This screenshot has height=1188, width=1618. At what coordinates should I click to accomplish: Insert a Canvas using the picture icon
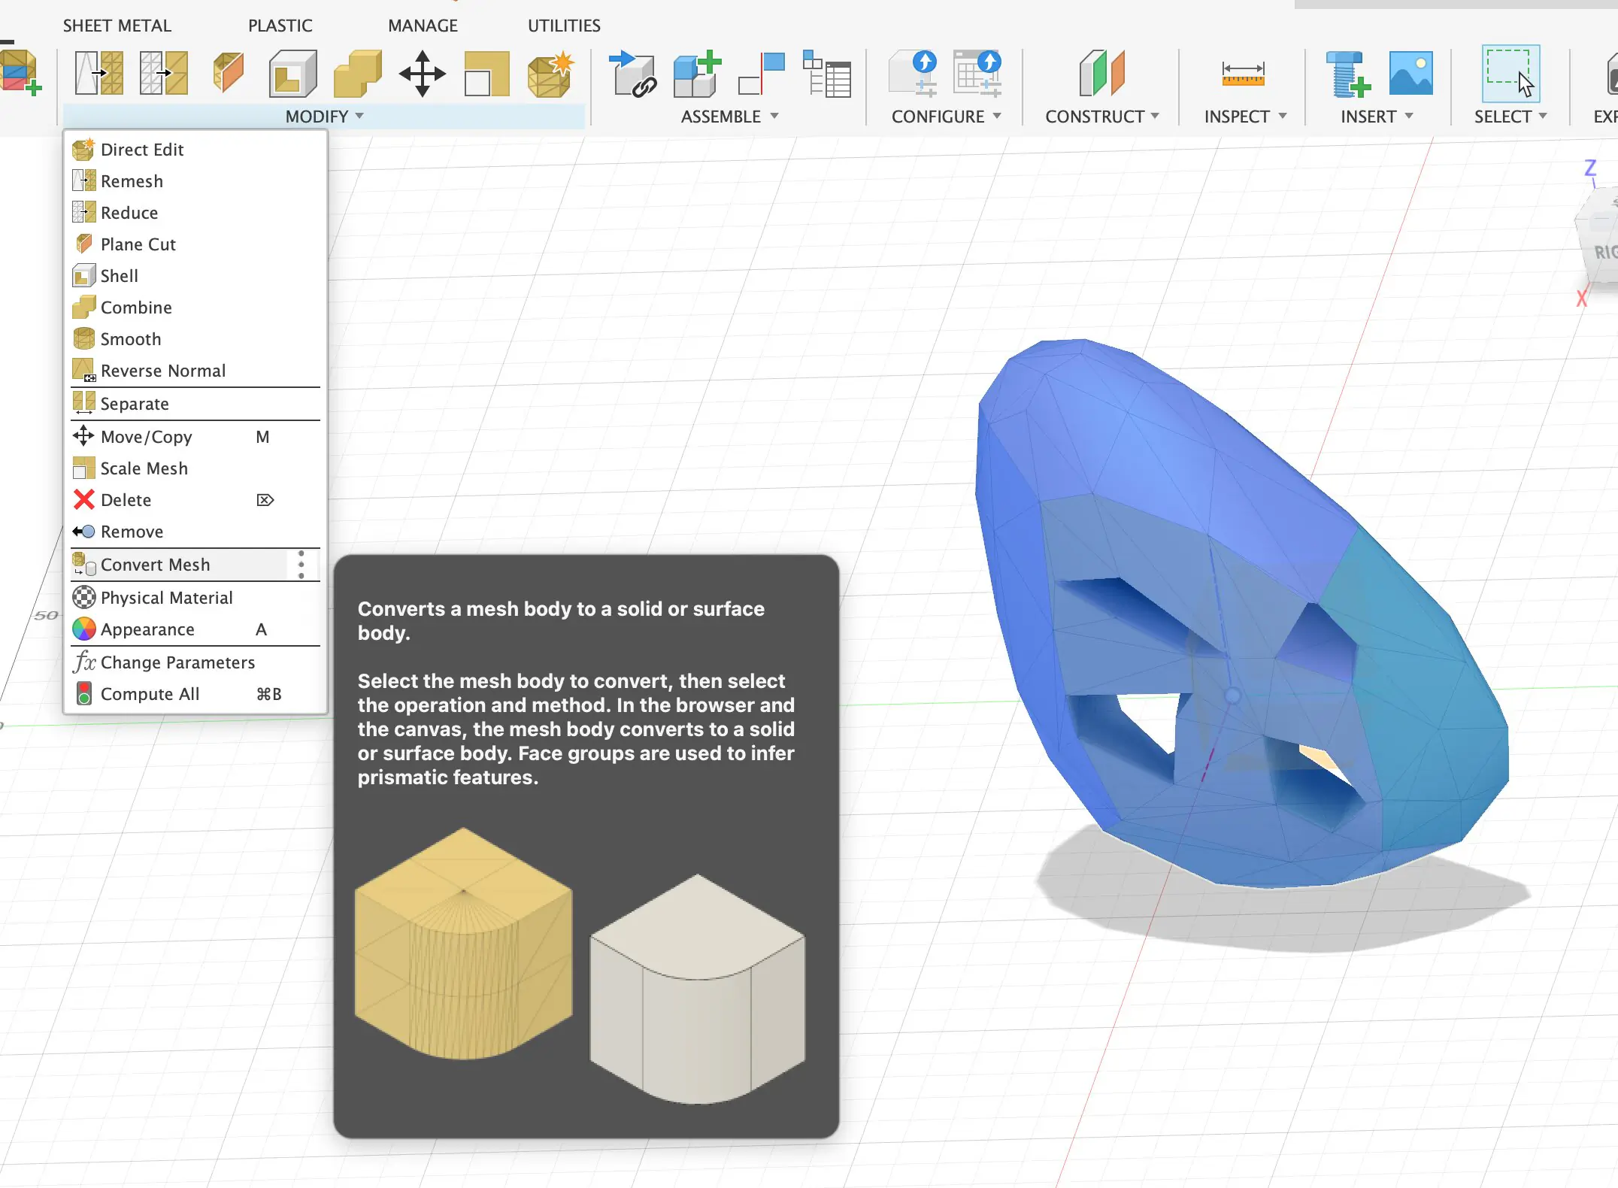(1410, 73)
